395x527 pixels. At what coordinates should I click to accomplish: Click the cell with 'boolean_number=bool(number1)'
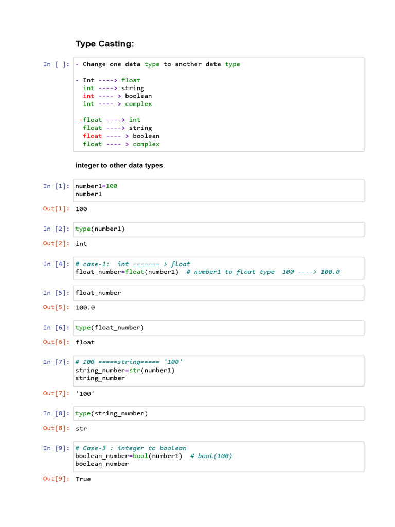tap(218, 457)
